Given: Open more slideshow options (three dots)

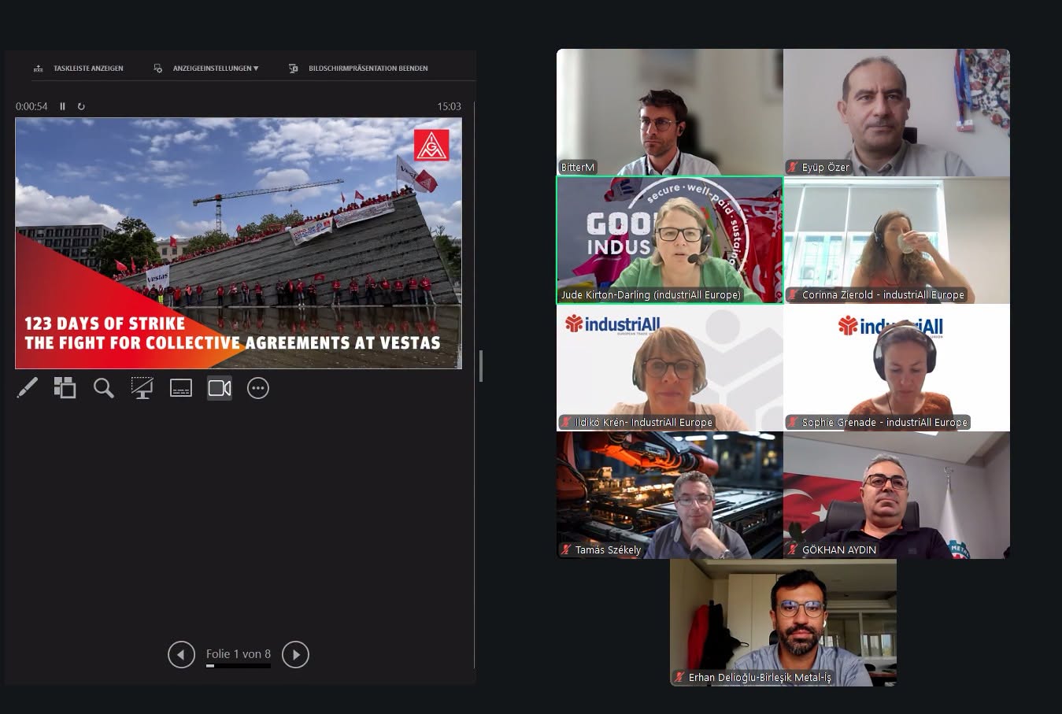Looking at the screenshot, I should 258,388.
